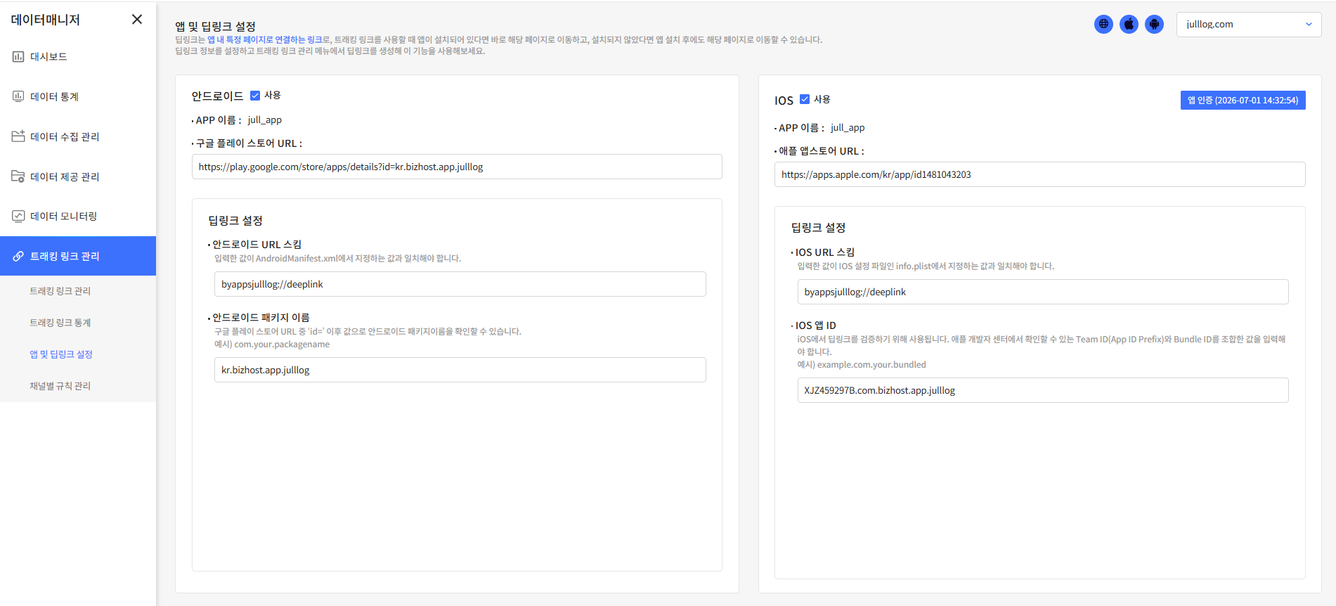Go to 트래킹 링크 관리 submenu item
1336x606 pixels.
point(60,291)
